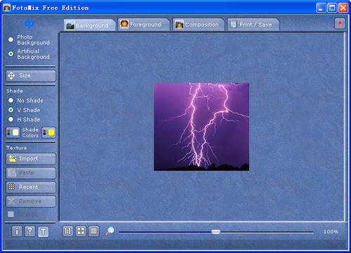Click the zoom slider handle
This screenshot has height=253, width=351.
[216, 232]
